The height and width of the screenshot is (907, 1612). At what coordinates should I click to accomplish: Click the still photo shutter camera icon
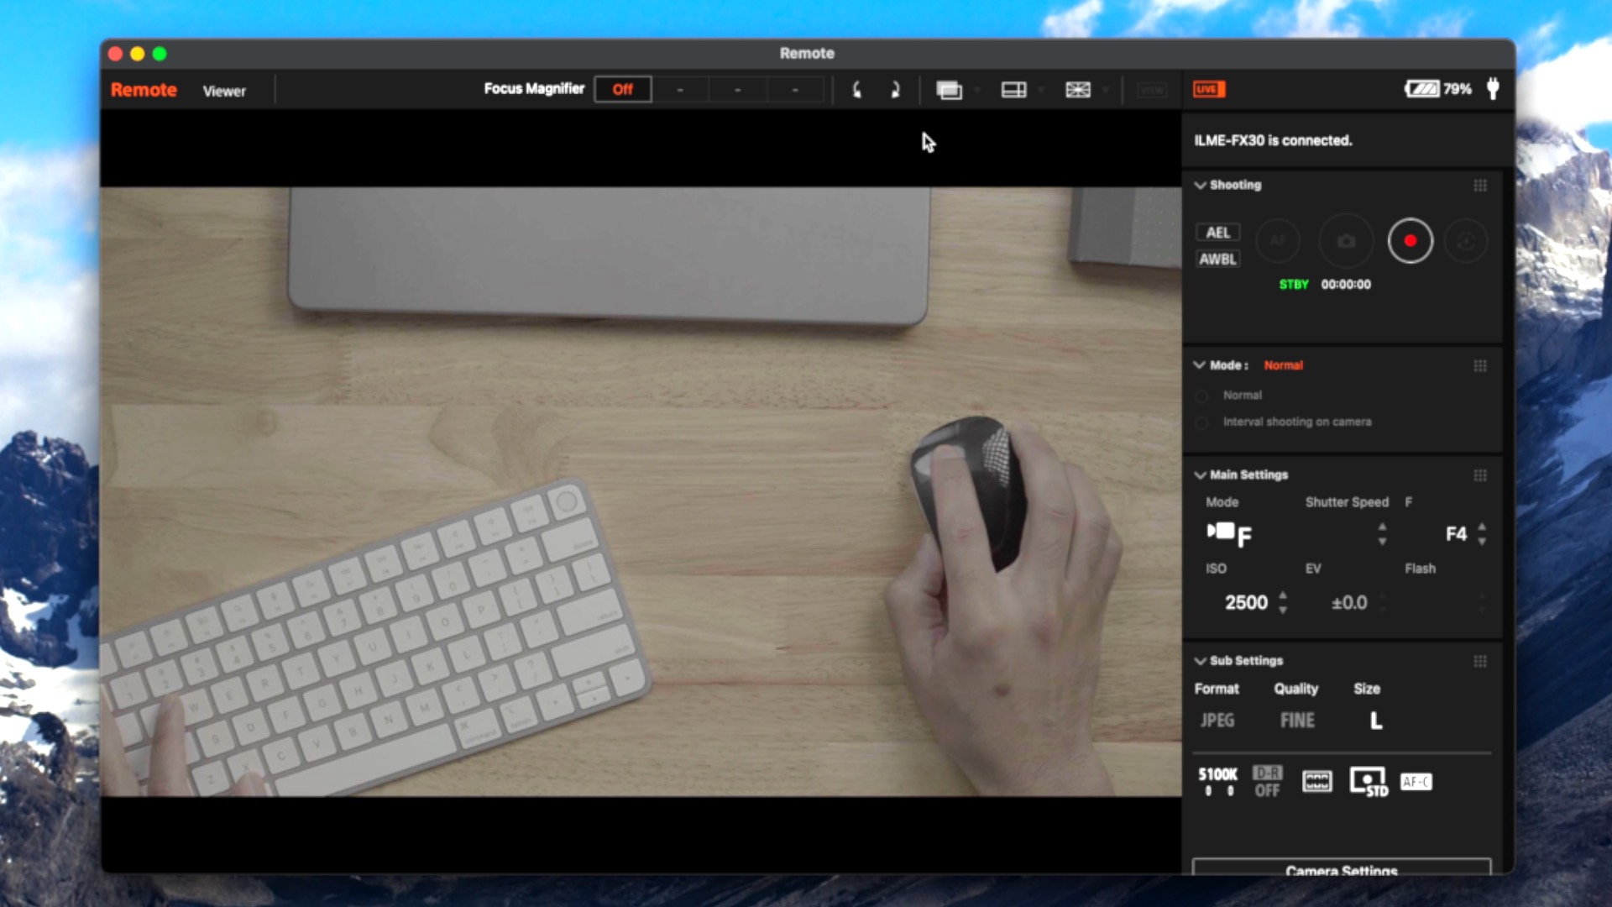tap(1346, 241)
